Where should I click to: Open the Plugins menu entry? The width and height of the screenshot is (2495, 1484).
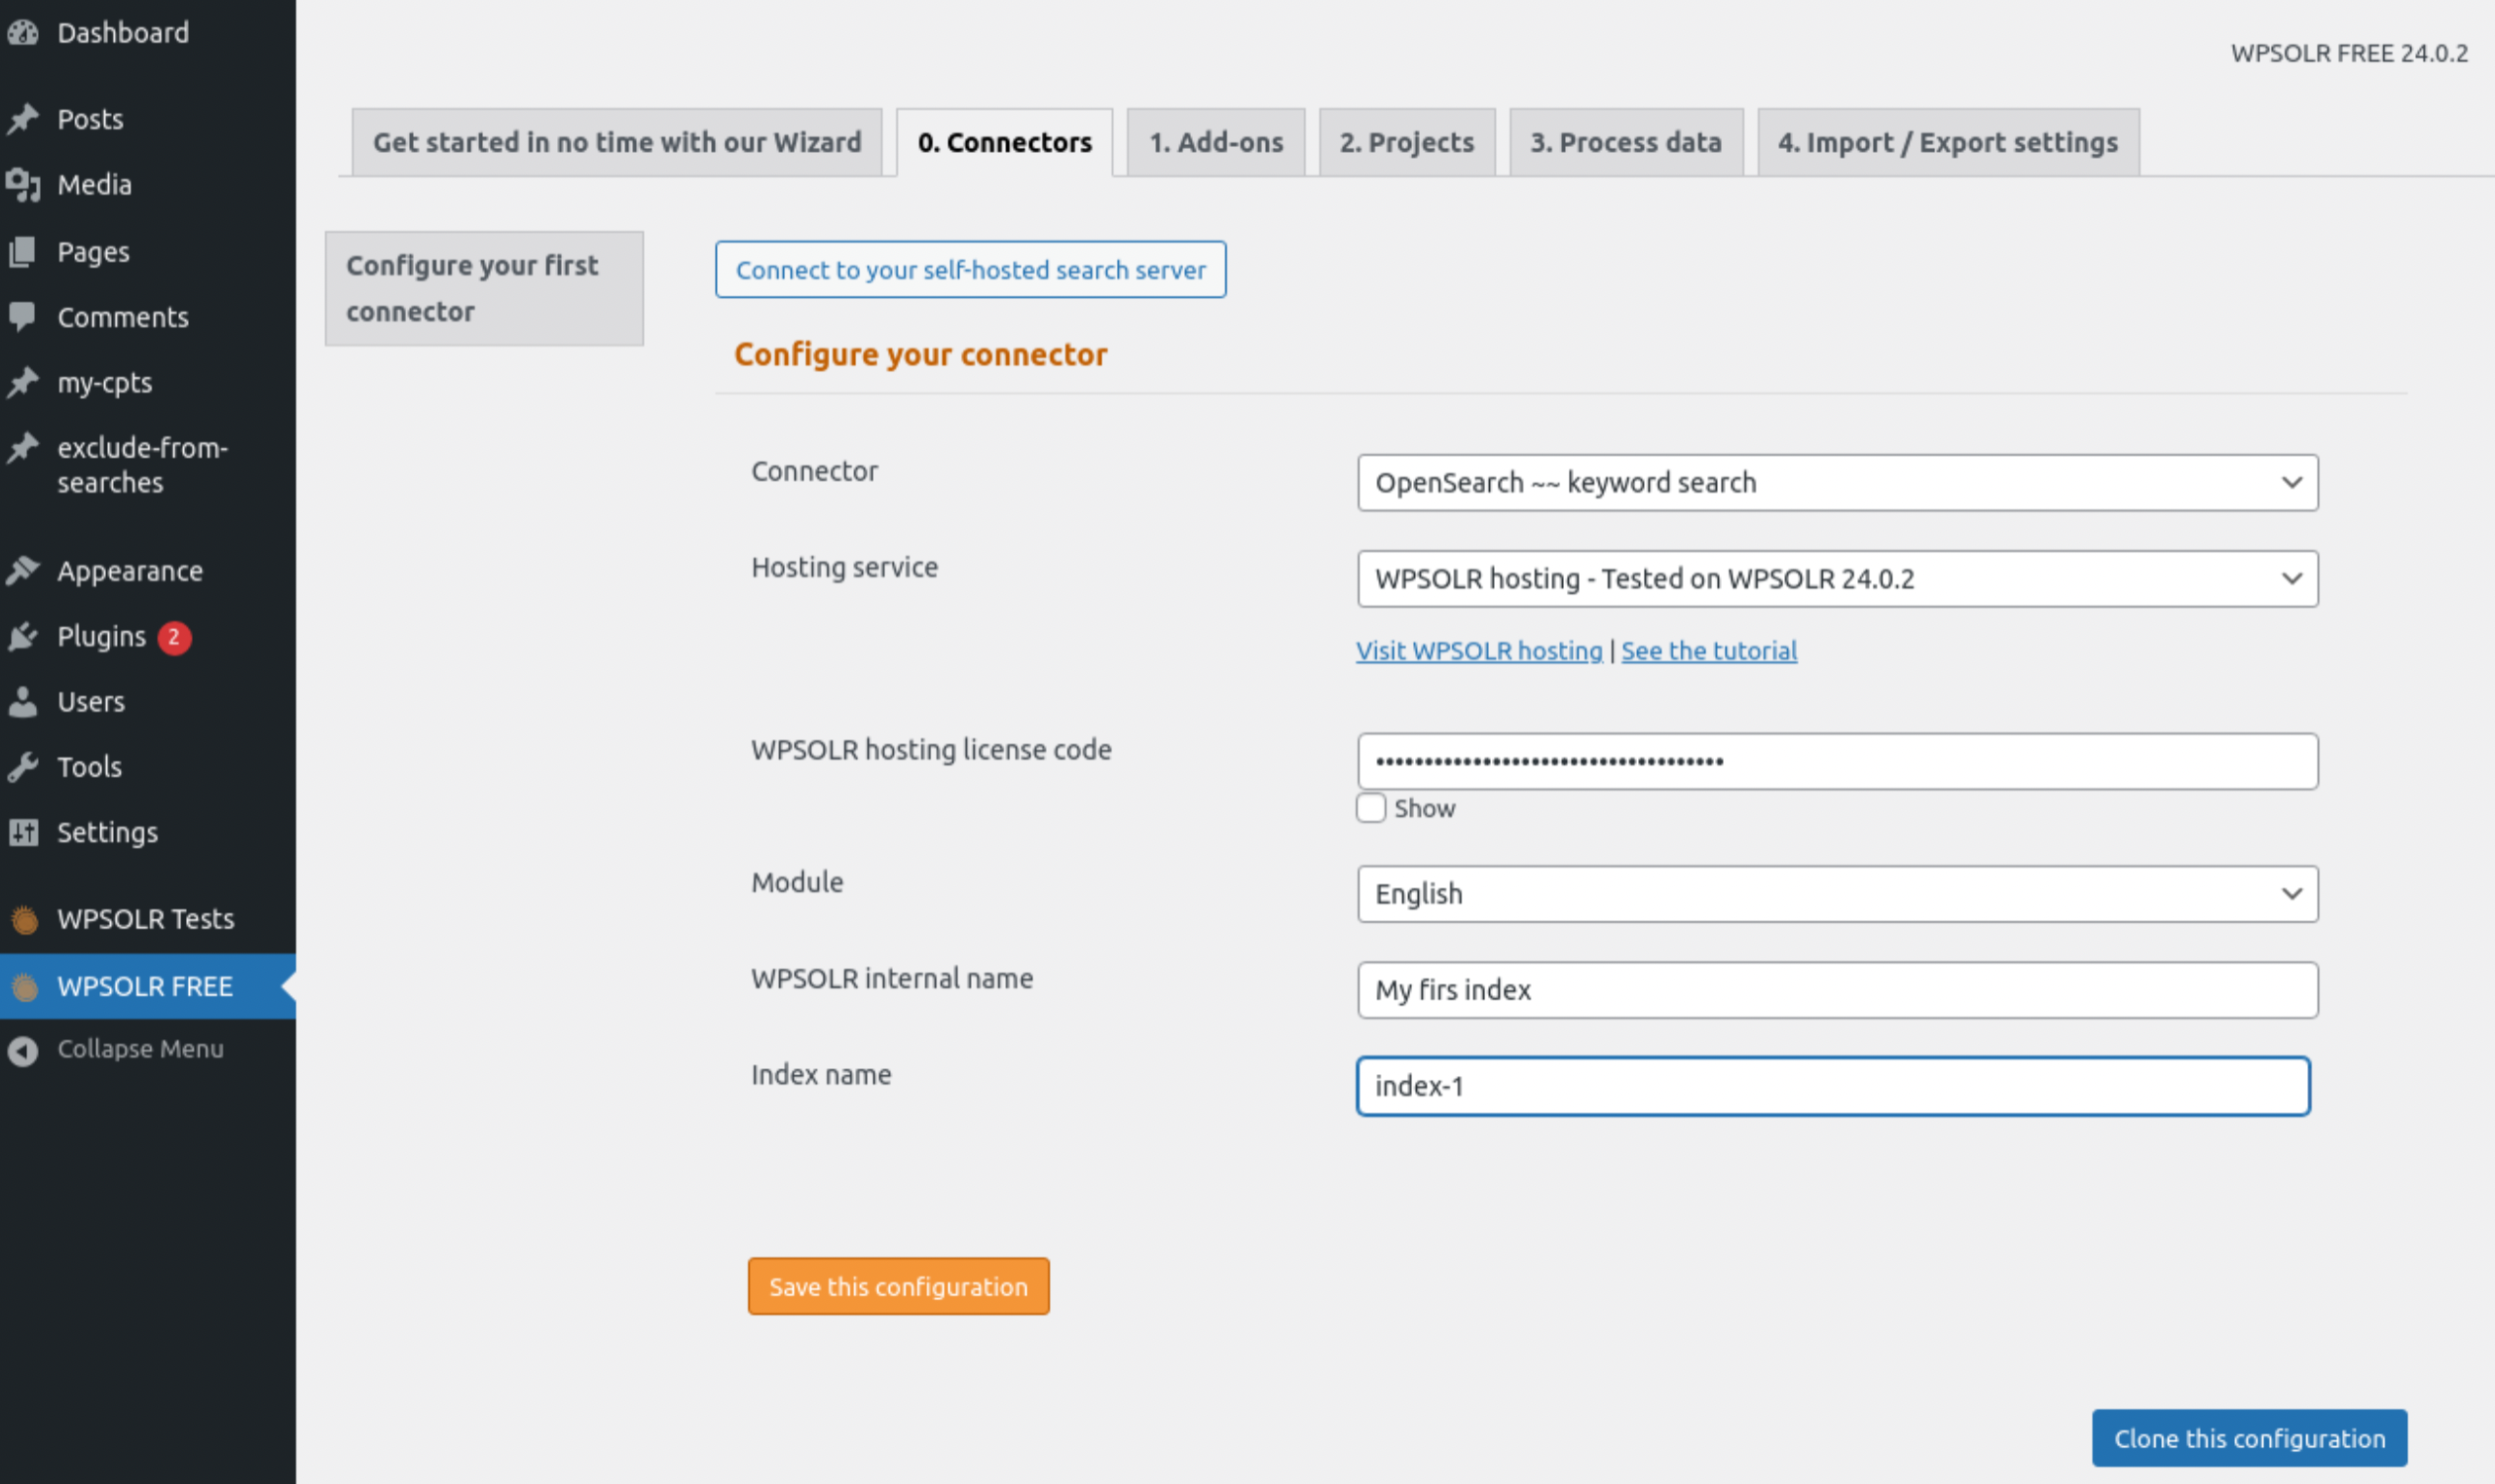(x=101, y=637)
